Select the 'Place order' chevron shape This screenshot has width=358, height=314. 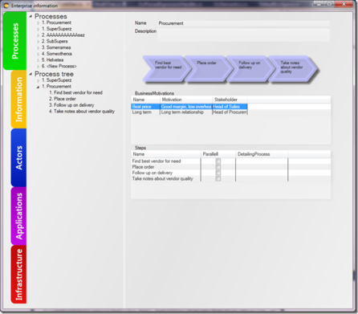pos(209,68)
